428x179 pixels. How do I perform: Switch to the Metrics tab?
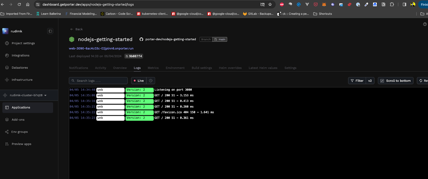pos(153,68)
